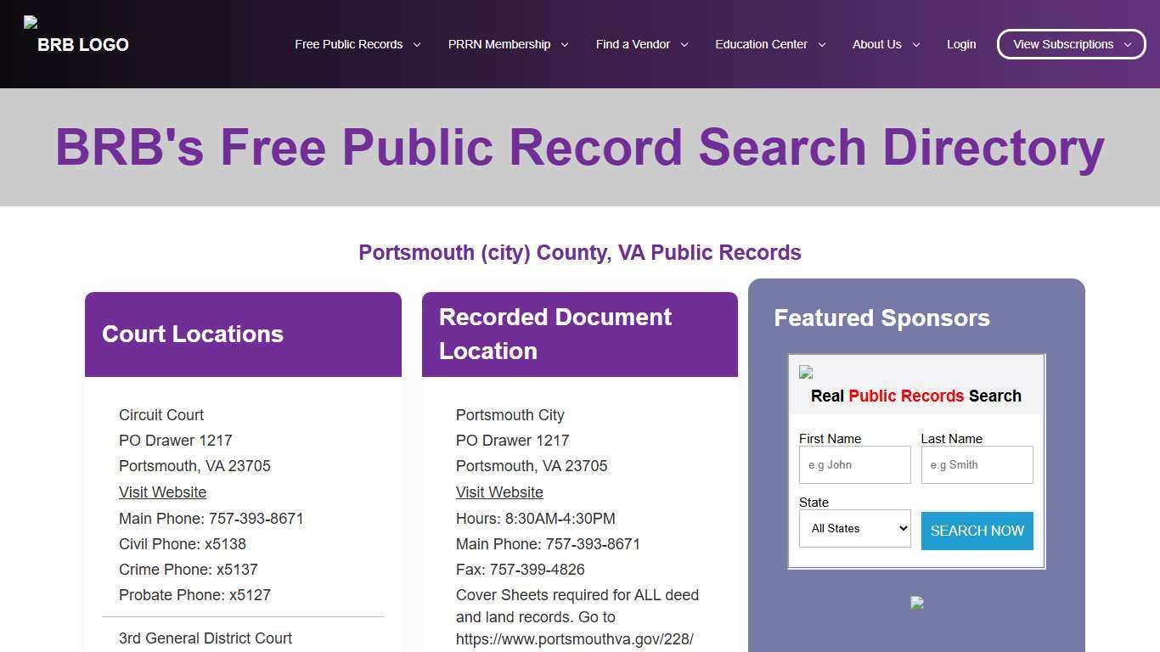Viewport: 1160px width, 652px height.
Task: Open the About Us menu
Action: pos(876,44)
